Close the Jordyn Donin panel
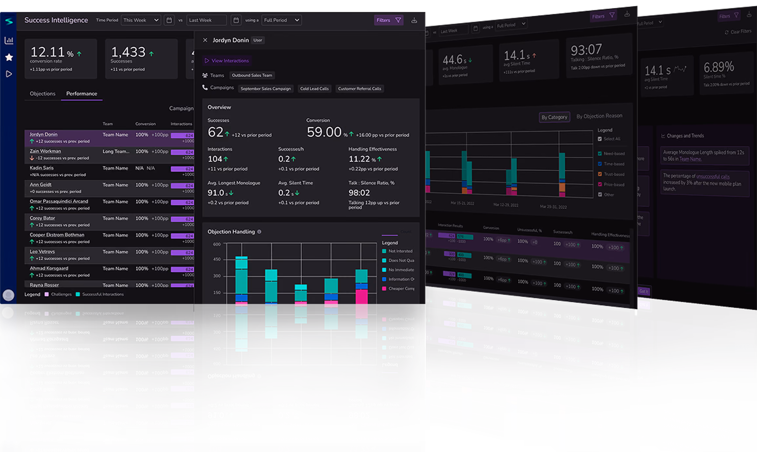757x452 pixels. (x=205, y=40)
